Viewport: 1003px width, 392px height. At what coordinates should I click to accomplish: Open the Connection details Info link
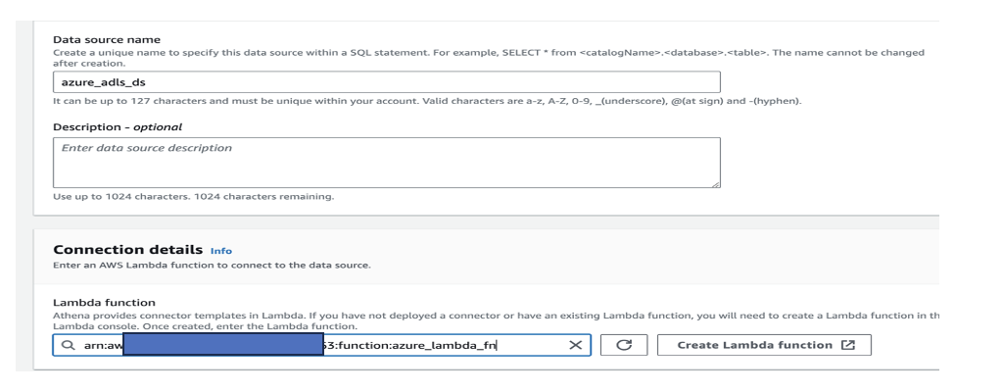point(221,251)
